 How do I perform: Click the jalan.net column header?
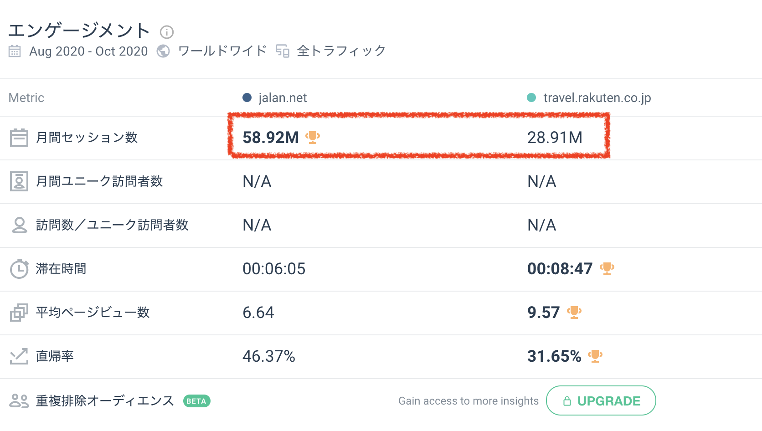283,97
